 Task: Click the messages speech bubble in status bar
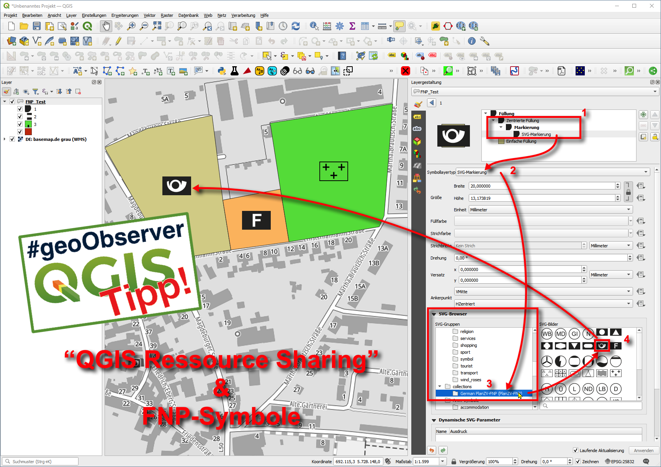point(646,462)
